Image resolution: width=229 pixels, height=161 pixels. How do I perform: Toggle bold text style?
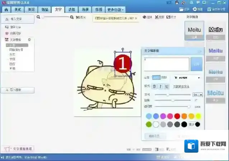click(154, 87)
